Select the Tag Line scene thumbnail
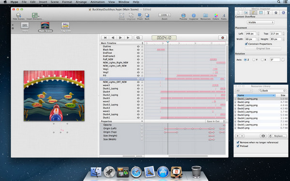Screen dimensions: 290x181 (65, 26)
